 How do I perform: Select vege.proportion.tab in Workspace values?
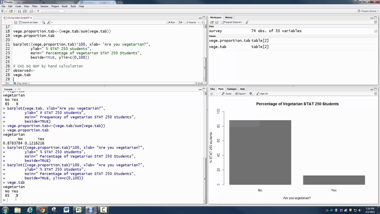tap(229, 40)
